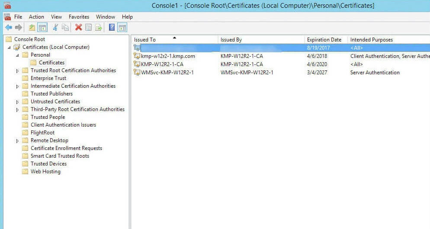Click the Enterprise Trust folder icon

(25, 78)
